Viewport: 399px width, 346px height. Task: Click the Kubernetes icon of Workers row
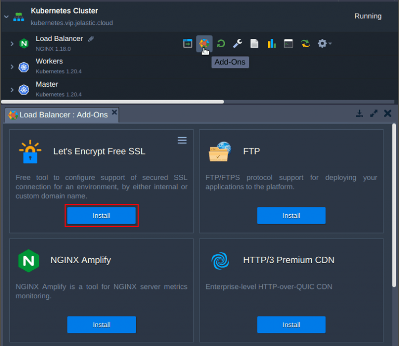(24, 67)
